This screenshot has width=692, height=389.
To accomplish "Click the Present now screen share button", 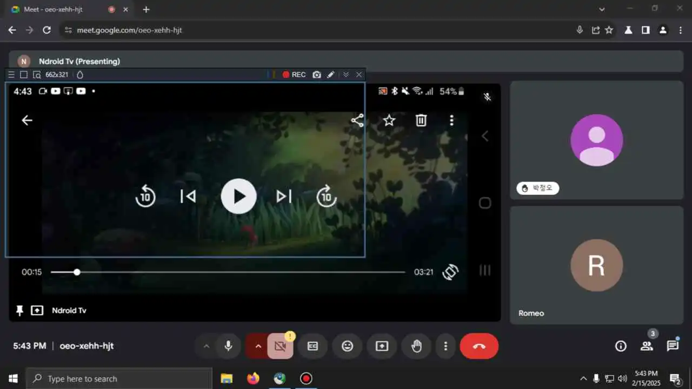I will [x=382, y=346].
